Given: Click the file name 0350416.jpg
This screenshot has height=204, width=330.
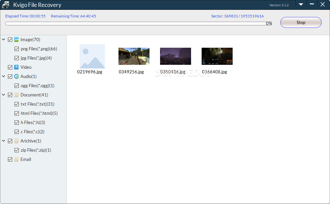Looking at the screenshot, I should [173, 72].
